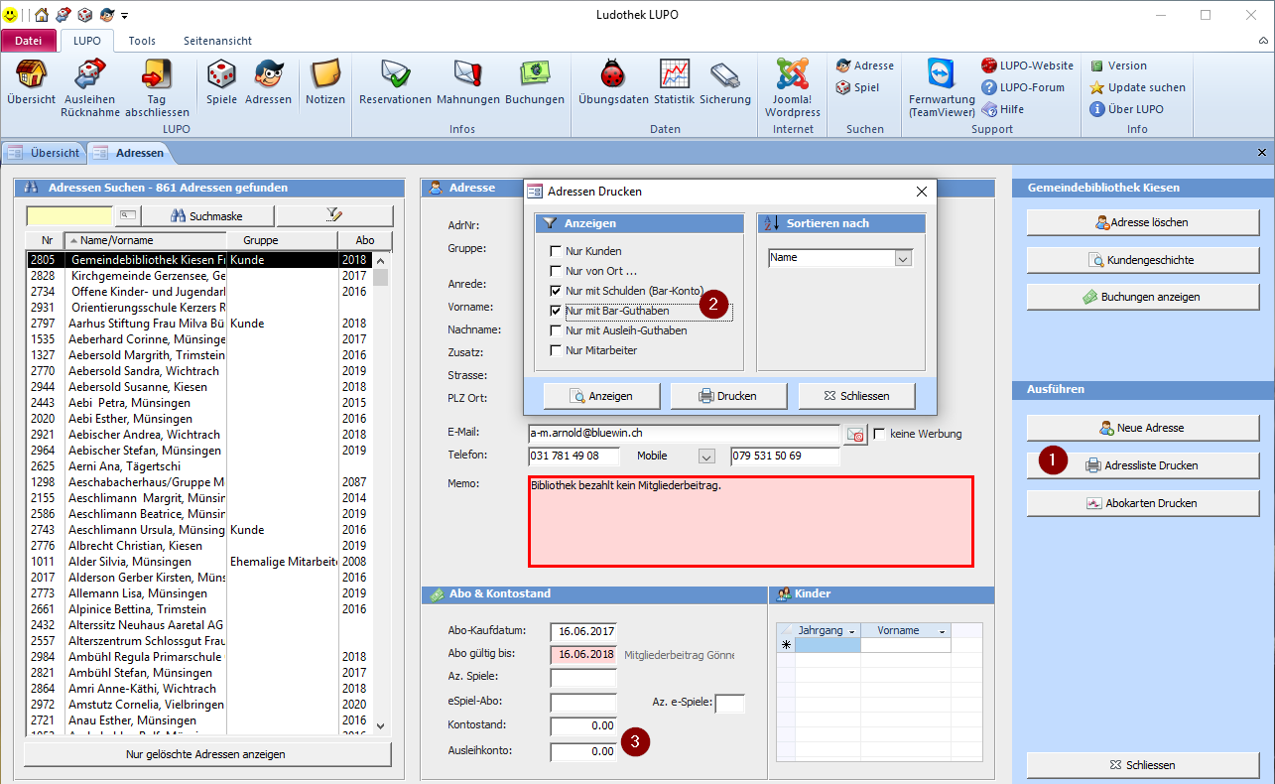Switch to the Tools ribbon tab
Viewport: 1275px width, 784px height.
tap(142, 41)
